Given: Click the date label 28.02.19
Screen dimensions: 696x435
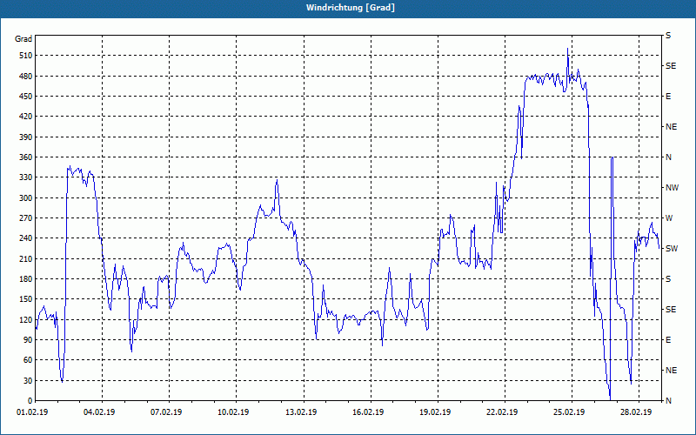Looking at the screenshot, I should (x=636, y=412).
